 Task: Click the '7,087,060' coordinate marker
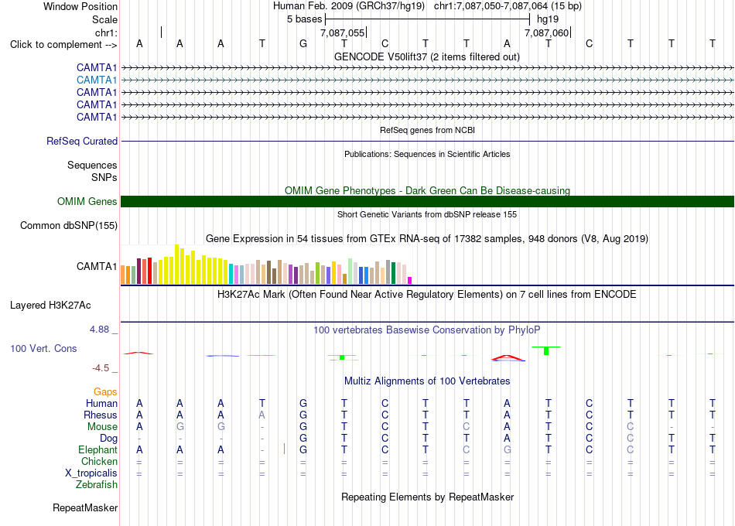tap(546, 32)
